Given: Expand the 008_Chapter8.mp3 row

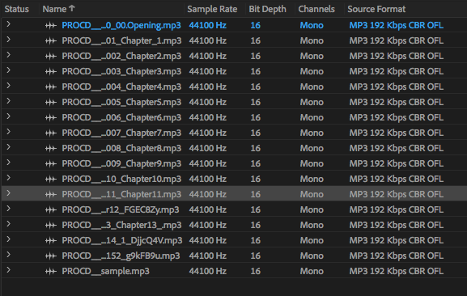Looking at the screenshot, I should 8,147.
